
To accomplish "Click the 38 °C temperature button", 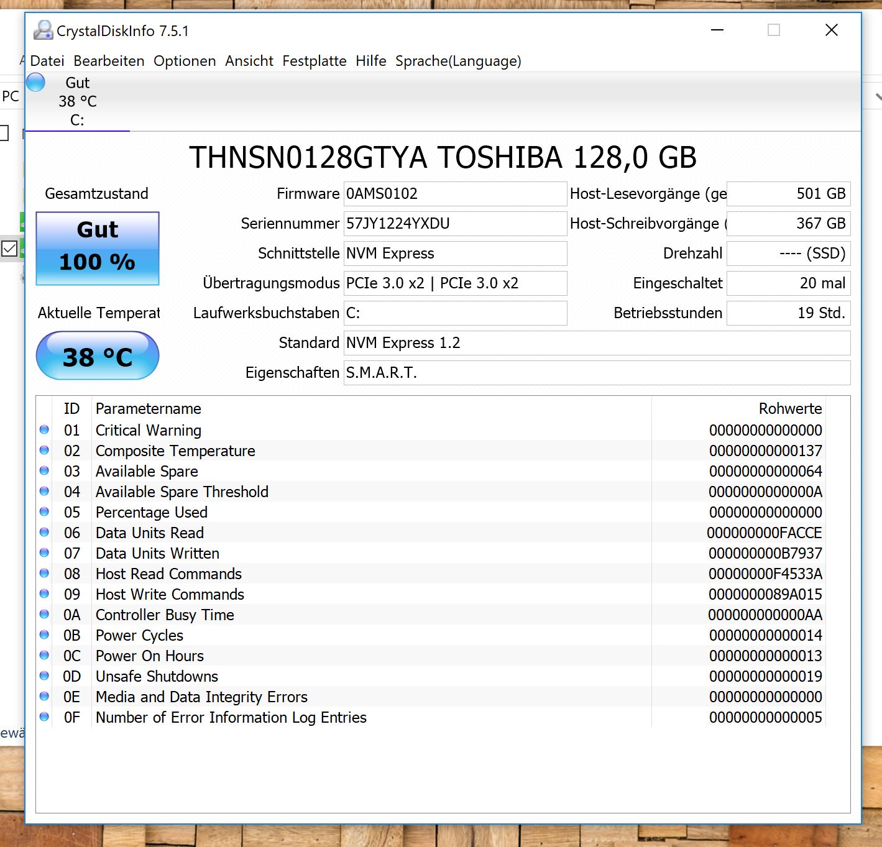I will tap(98, 356).
